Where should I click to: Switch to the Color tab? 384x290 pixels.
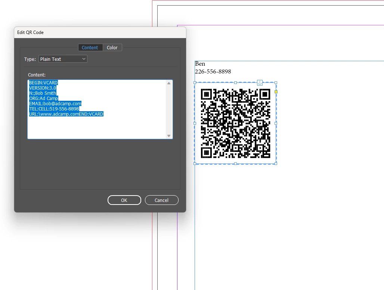(112, 47)
